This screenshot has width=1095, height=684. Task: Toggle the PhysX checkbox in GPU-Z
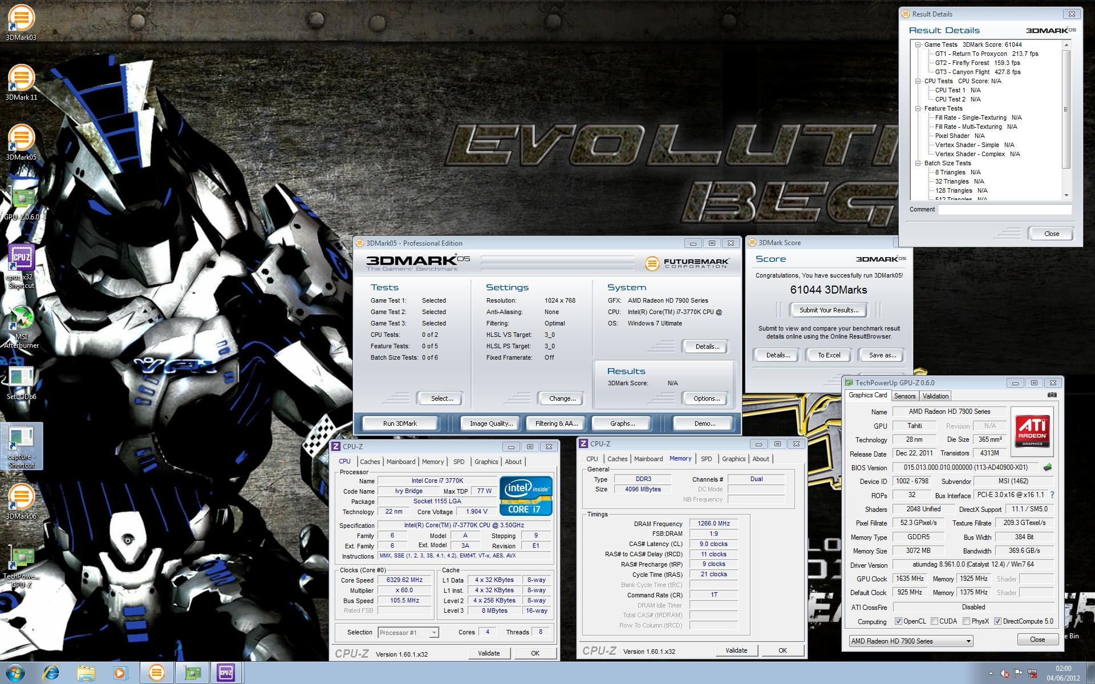[966, 621]
